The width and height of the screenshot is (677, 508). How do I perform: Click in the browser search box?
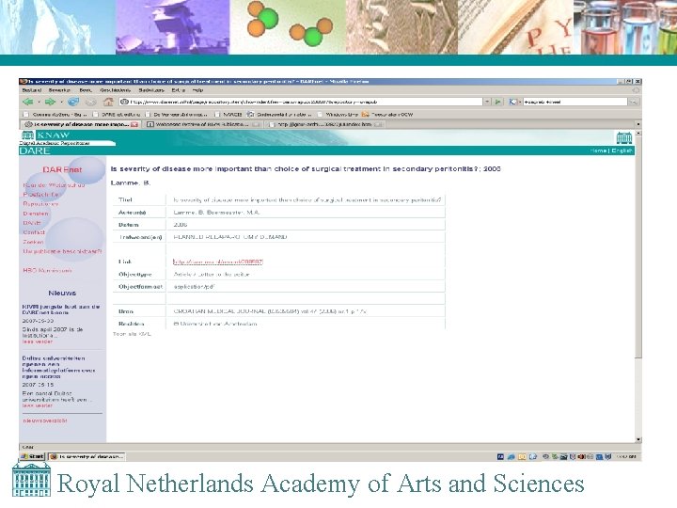575,102
